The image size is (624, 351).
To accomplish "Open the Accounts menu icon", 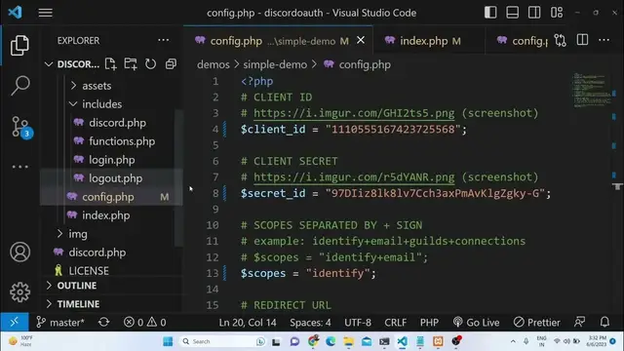I will [x=19, y=252].
